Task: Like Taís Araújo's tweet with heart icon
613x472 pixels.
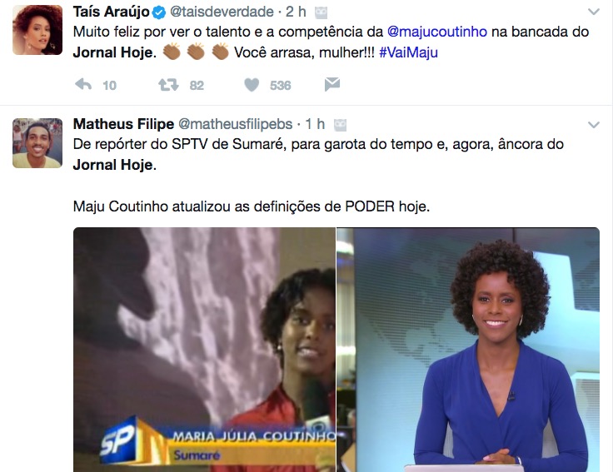Action: click(252, 85)
